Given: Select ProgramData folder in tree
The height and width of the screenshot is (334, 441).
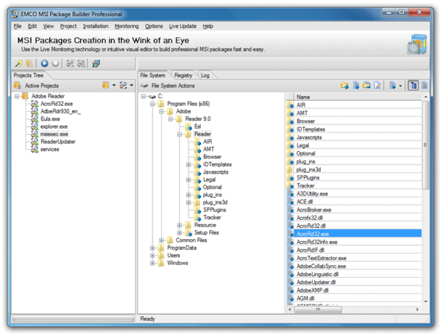Looking at the screenshot, I should pos(182,248).
